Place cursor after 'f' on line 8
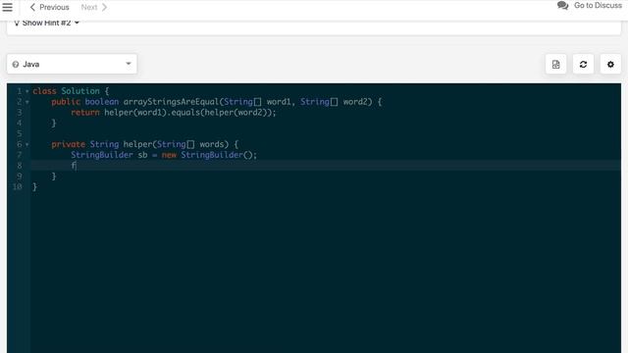This screenshot has height=353, width=628. tap(77, 166)
